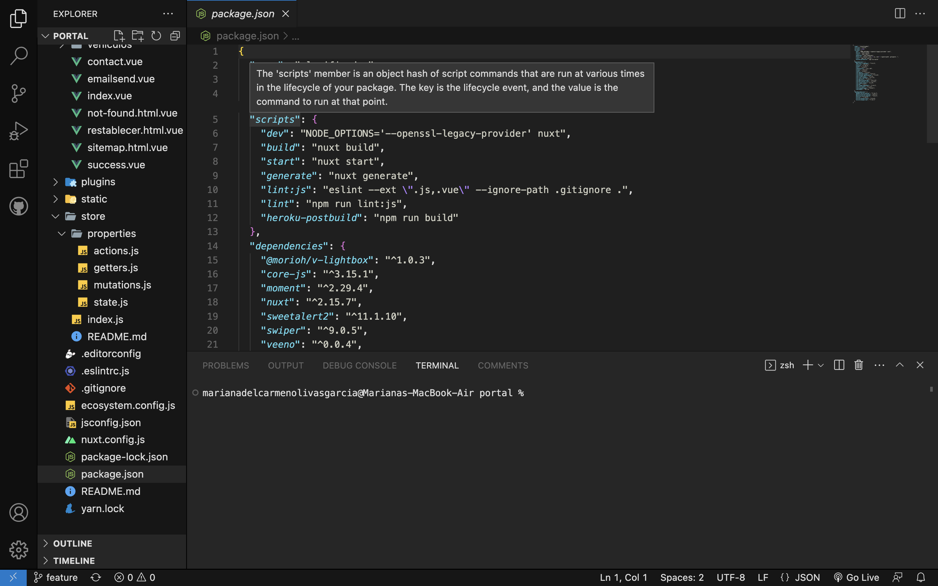Refresh the Explorer file tree
The width and height of the screenshot is (938, 586).
pyautogui.click(x=156, y=36)
